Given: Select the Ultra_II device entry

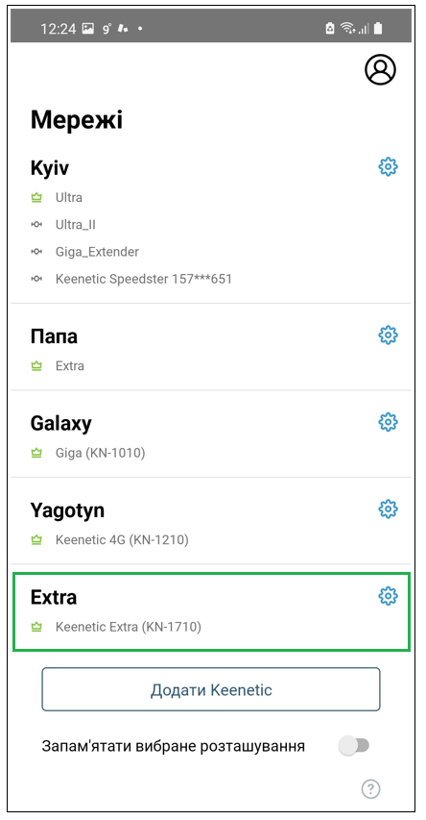Looking at the screenshot, I should 76,225.
